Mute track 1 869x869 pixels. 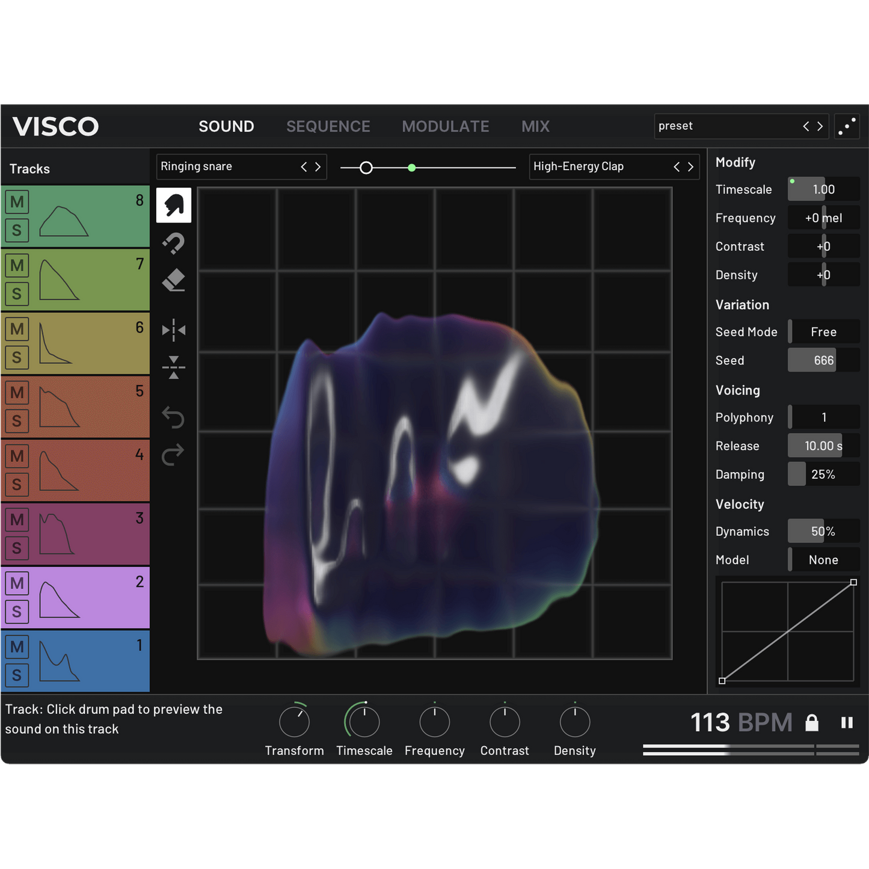tap(17, 647)
